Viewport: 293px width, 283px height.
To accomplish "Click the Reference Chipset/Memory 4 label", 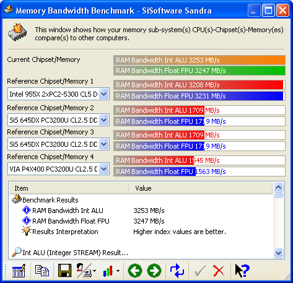I will 50,157.
